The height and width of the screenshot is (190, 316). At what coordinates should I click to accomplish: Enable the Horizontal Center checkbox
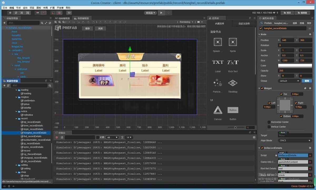[x=269, y=122]
